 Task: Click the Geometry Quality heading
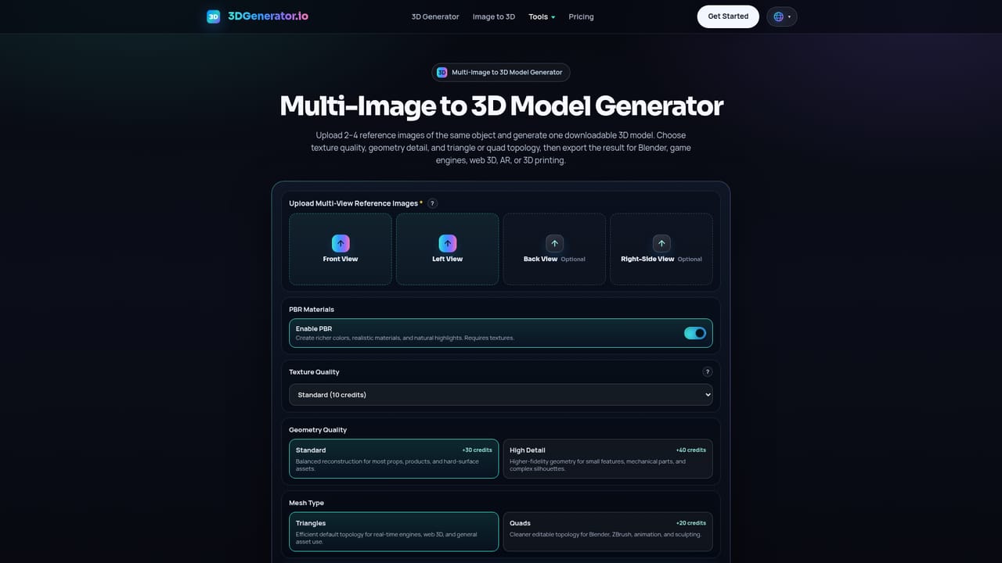[x=318, y=430]
